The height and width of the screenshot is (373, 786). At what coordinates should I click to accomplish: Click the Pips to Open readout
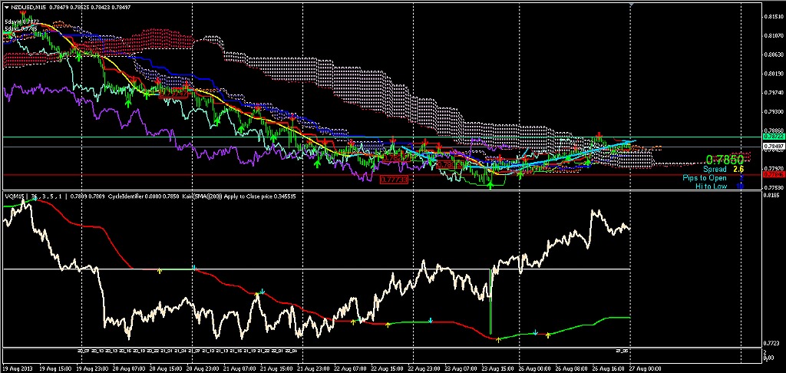[713, 178]
